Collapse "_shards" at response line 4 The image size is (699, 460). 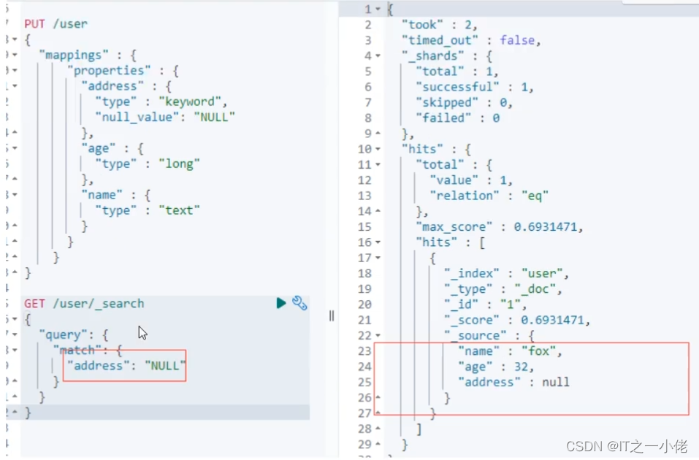pyautogui.click(x=378, y=55)
